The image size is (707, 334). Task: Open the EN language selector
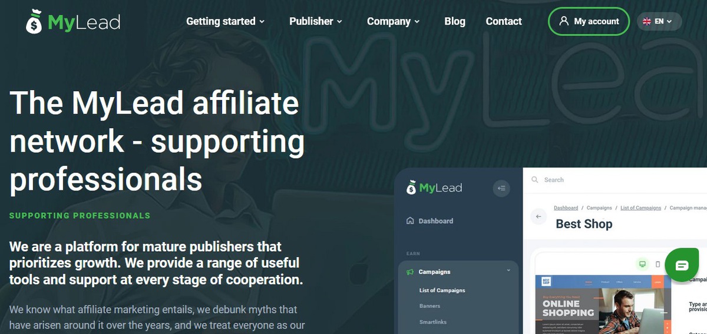(659, 21)
